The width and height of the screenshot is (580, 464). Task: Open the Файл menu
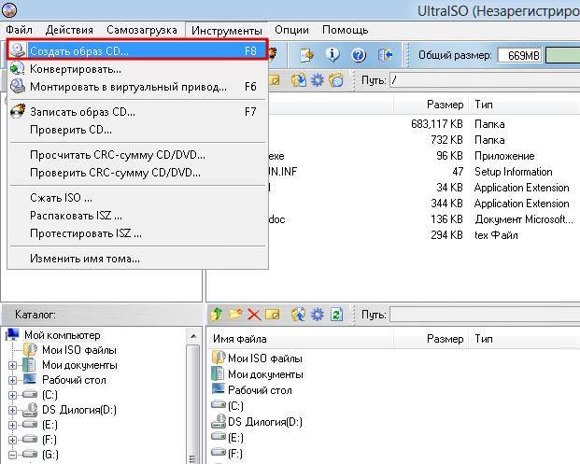tap(20, 30)
